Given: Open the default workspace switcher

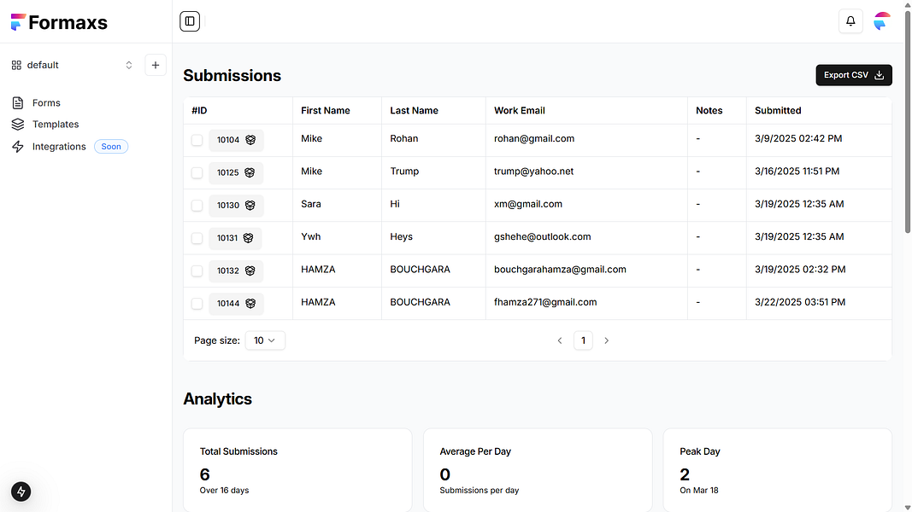Looking at the screenshot, I should pyautogui.click(x=72, y=65).
